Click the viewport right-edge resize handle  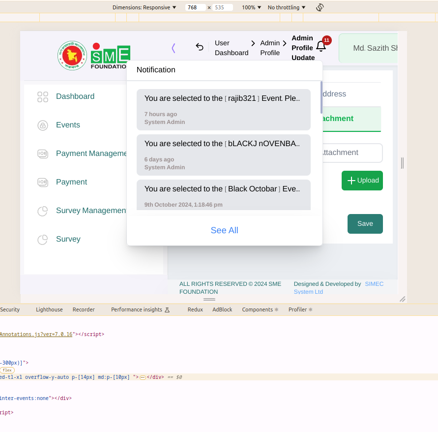pos(402,163)
